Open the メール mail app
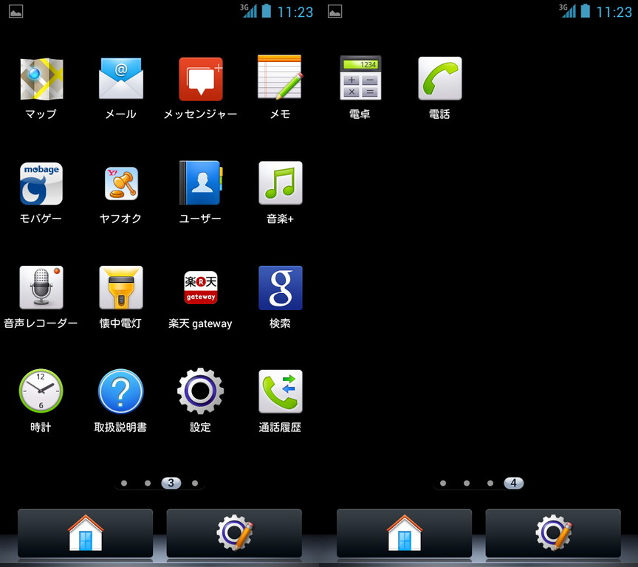 point(121,78)
